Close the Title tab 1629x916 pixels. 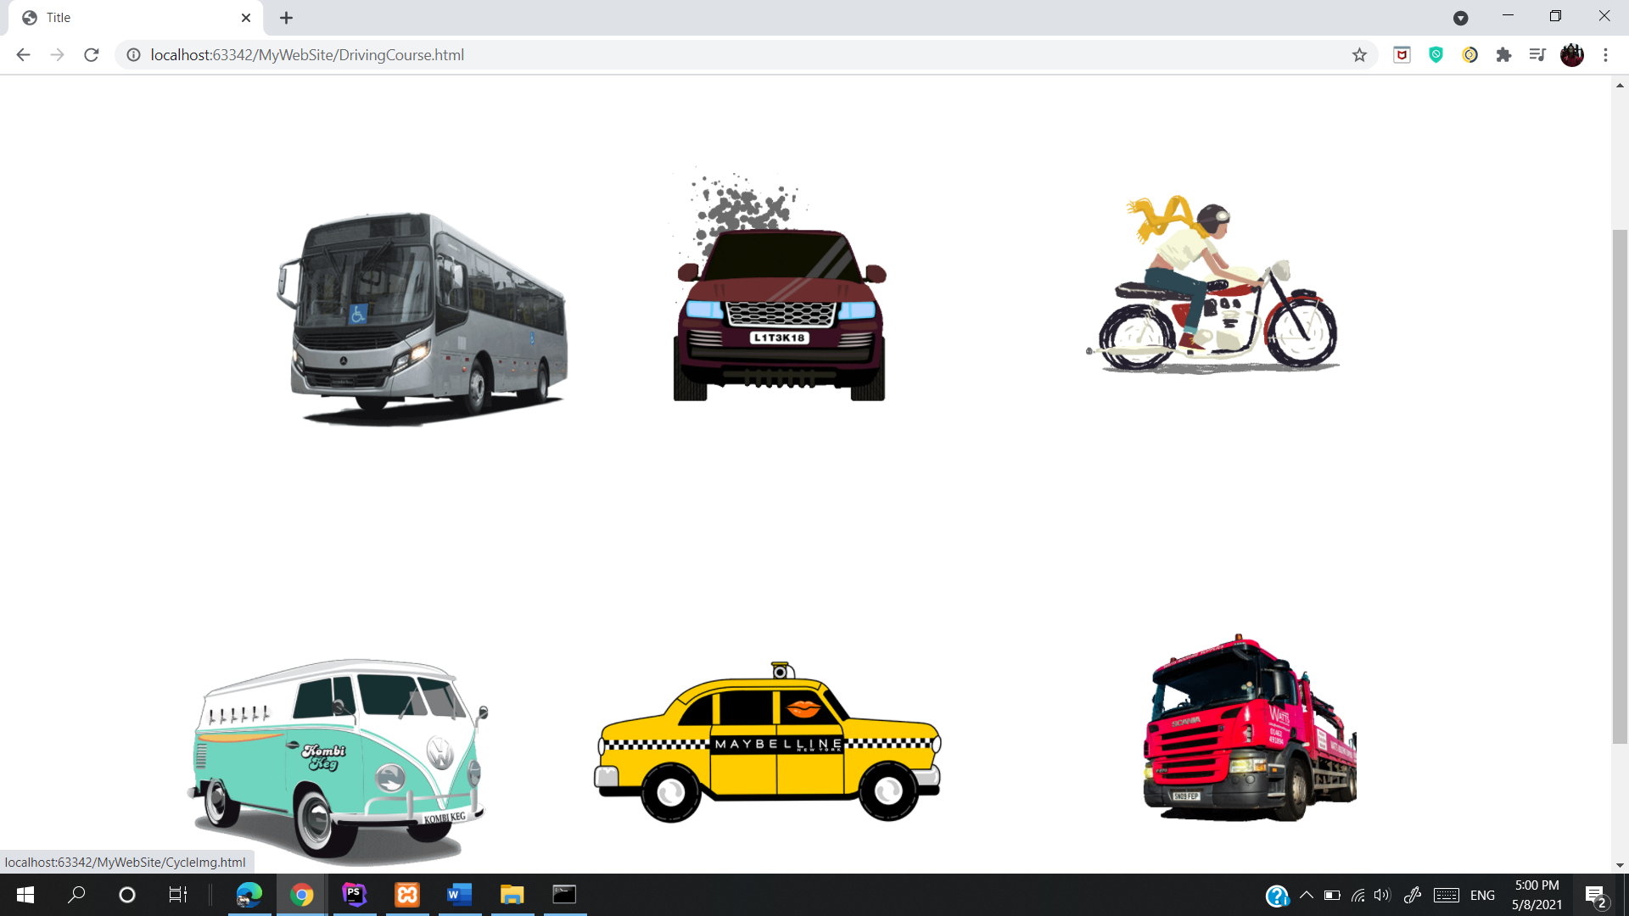point(246,18)
